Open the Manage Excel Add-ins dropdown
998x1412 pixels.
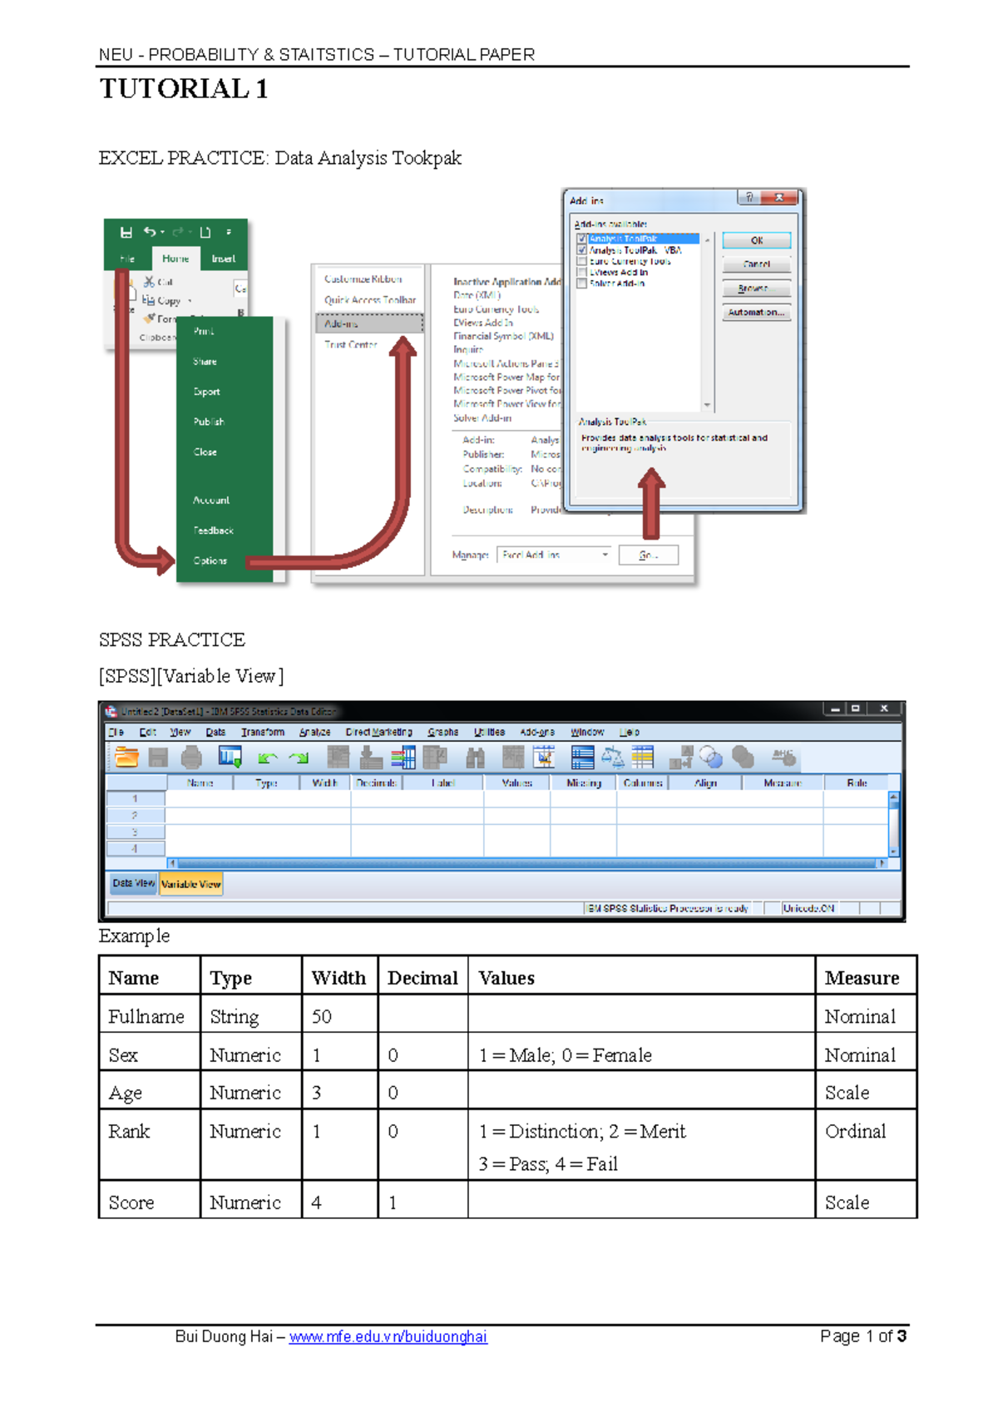[605, 555]
